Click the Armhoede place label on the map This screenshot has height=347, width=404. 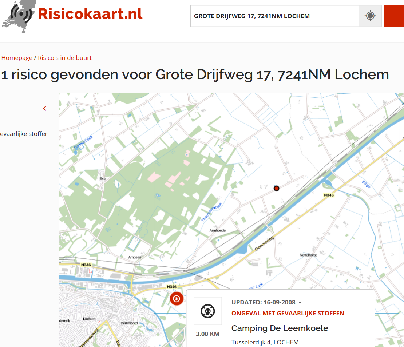point(217,230)
